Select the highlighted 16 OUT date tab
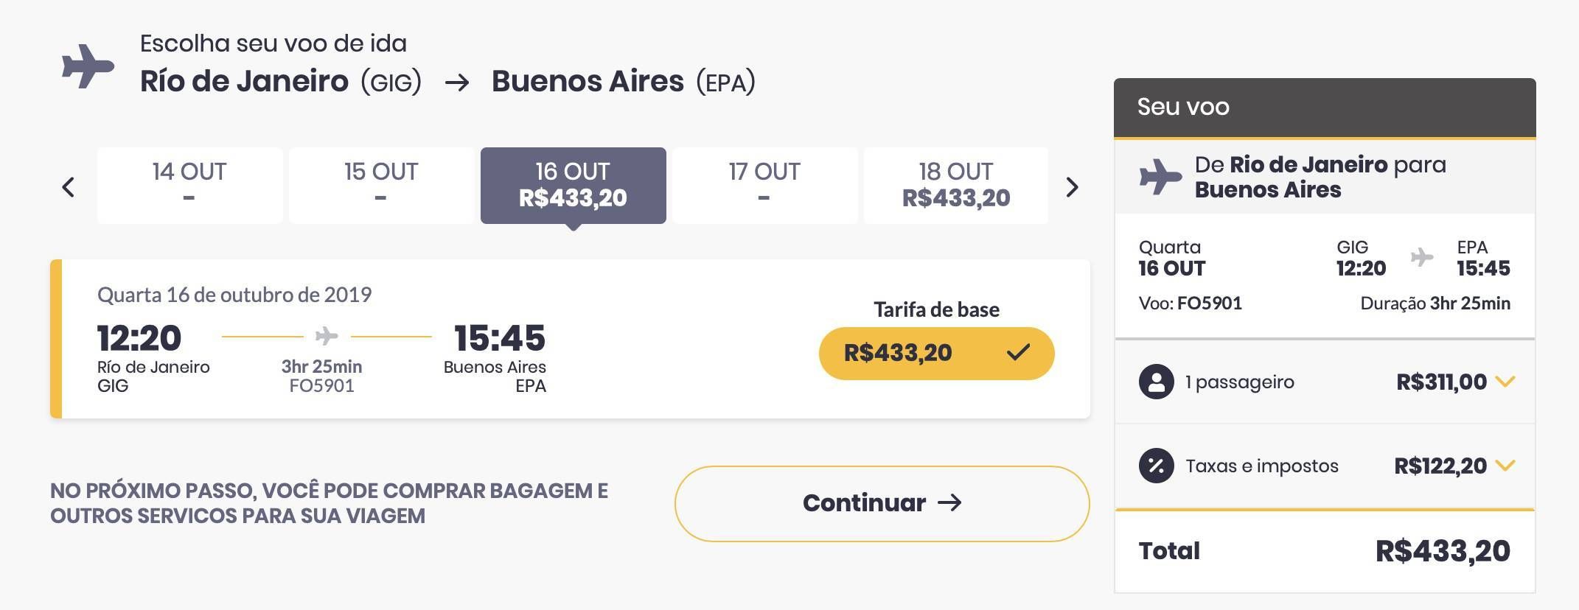The image size is (1579, 610). point(573,185)
